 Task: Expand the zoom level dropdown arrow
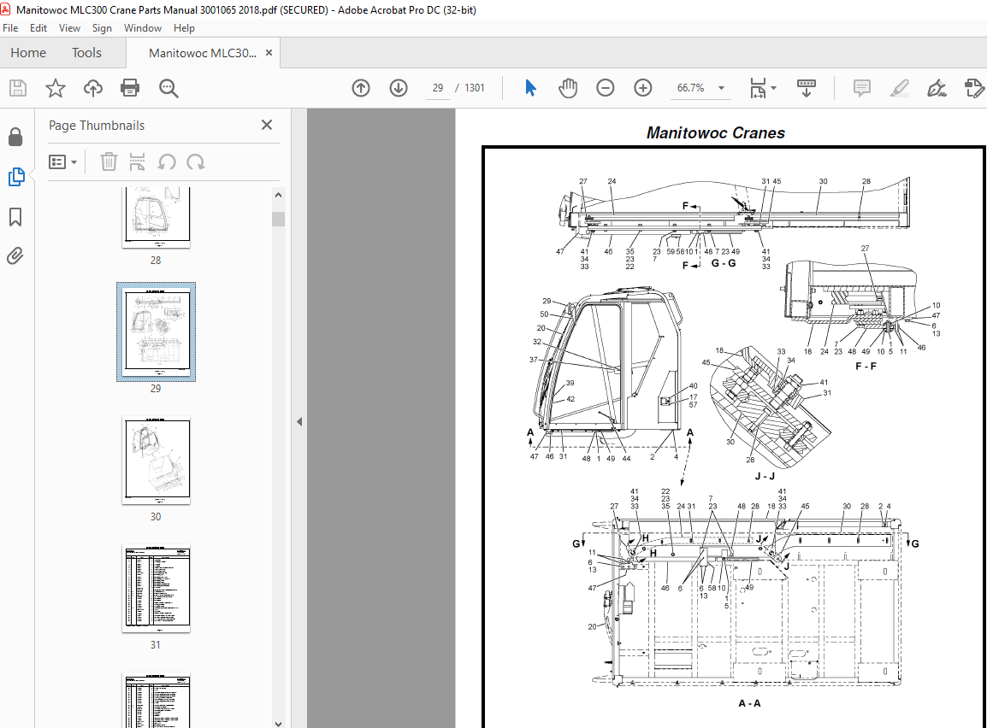721,88
